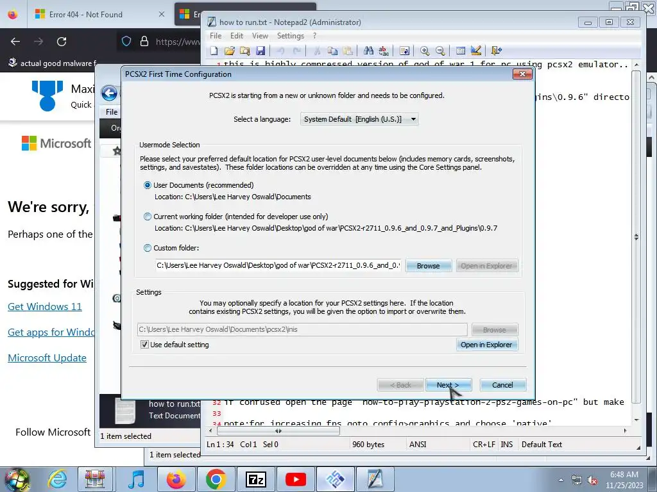Open the Microsoft Update link
The height and width of the screenshot is (492, 657).
(x=47, y=358)
